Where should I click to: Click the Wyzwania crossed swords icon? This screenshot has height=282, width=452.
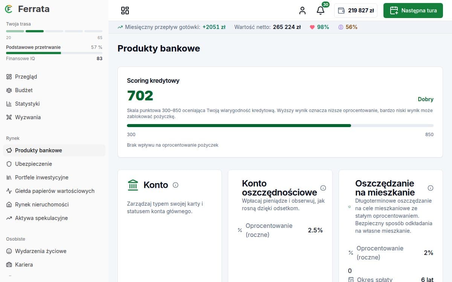click(x=9, y=117)
